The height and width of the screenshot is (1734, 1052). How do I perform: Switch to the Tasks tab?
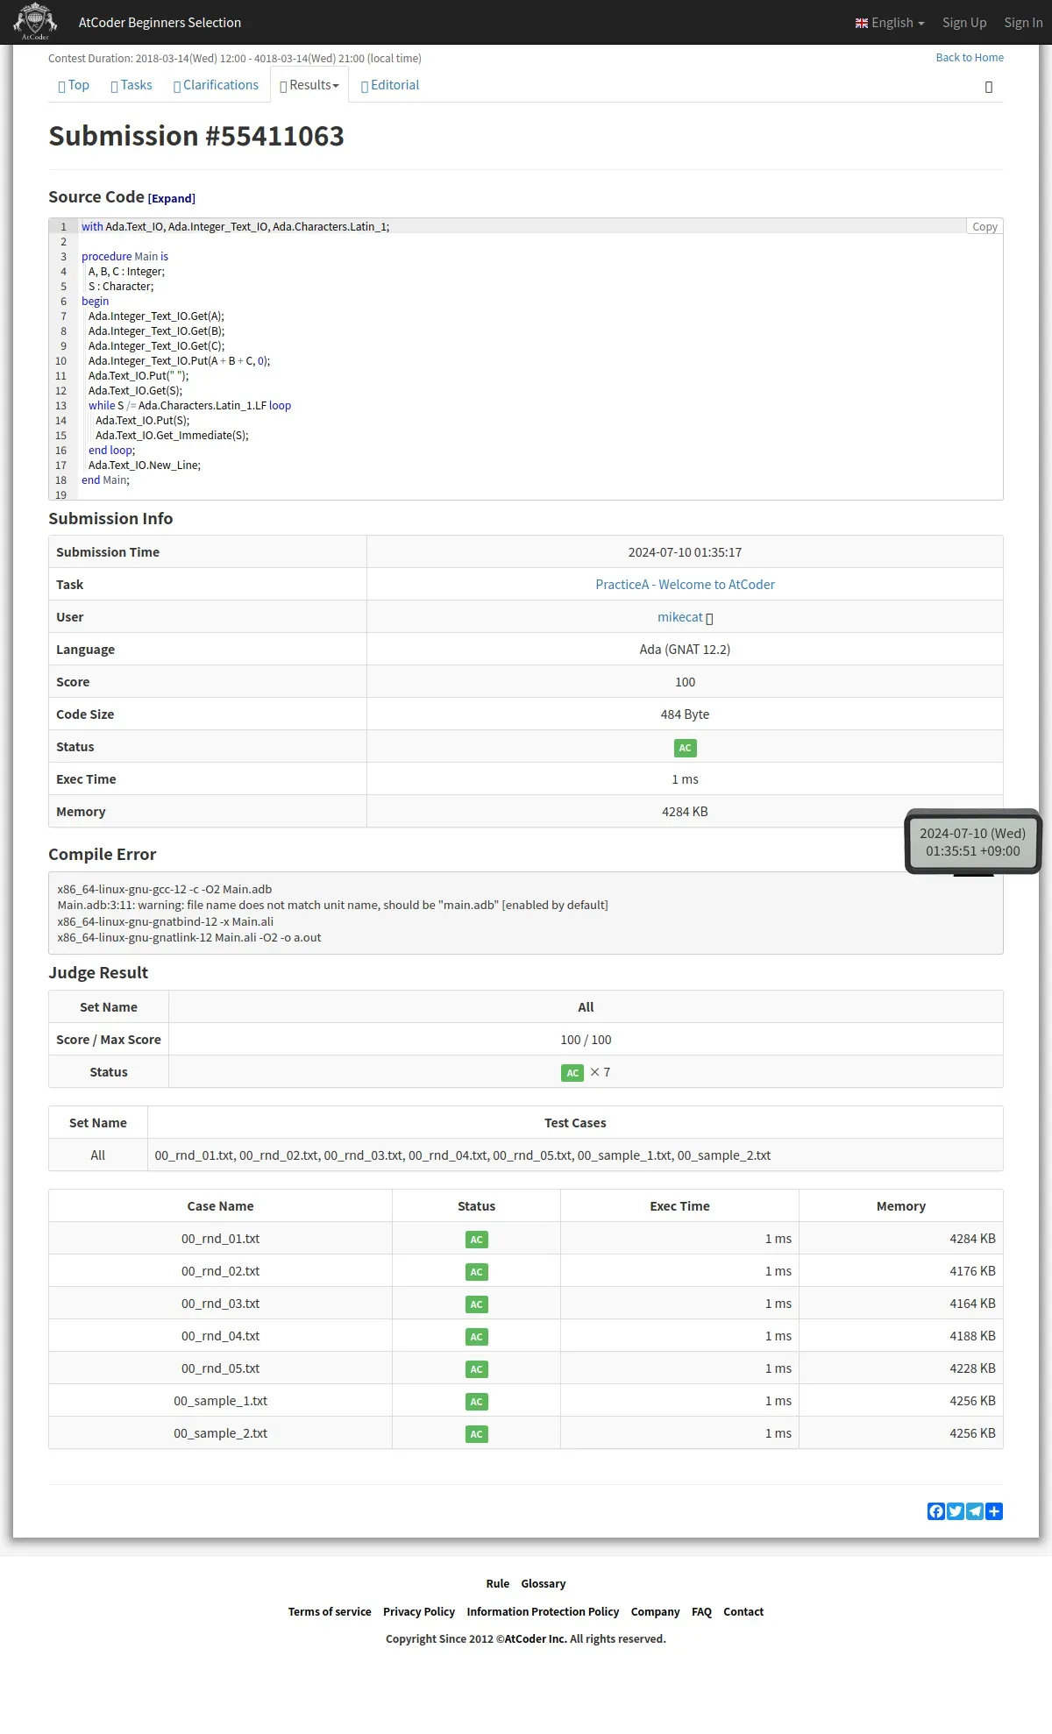click(131, 85)
